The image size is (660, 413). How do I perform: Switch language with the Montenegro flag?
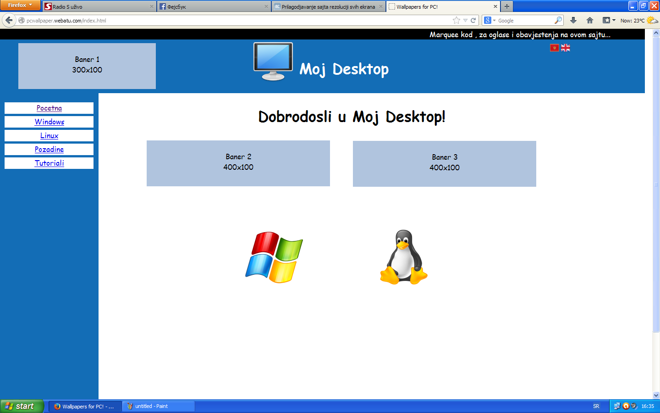click(x=555, y=48)
